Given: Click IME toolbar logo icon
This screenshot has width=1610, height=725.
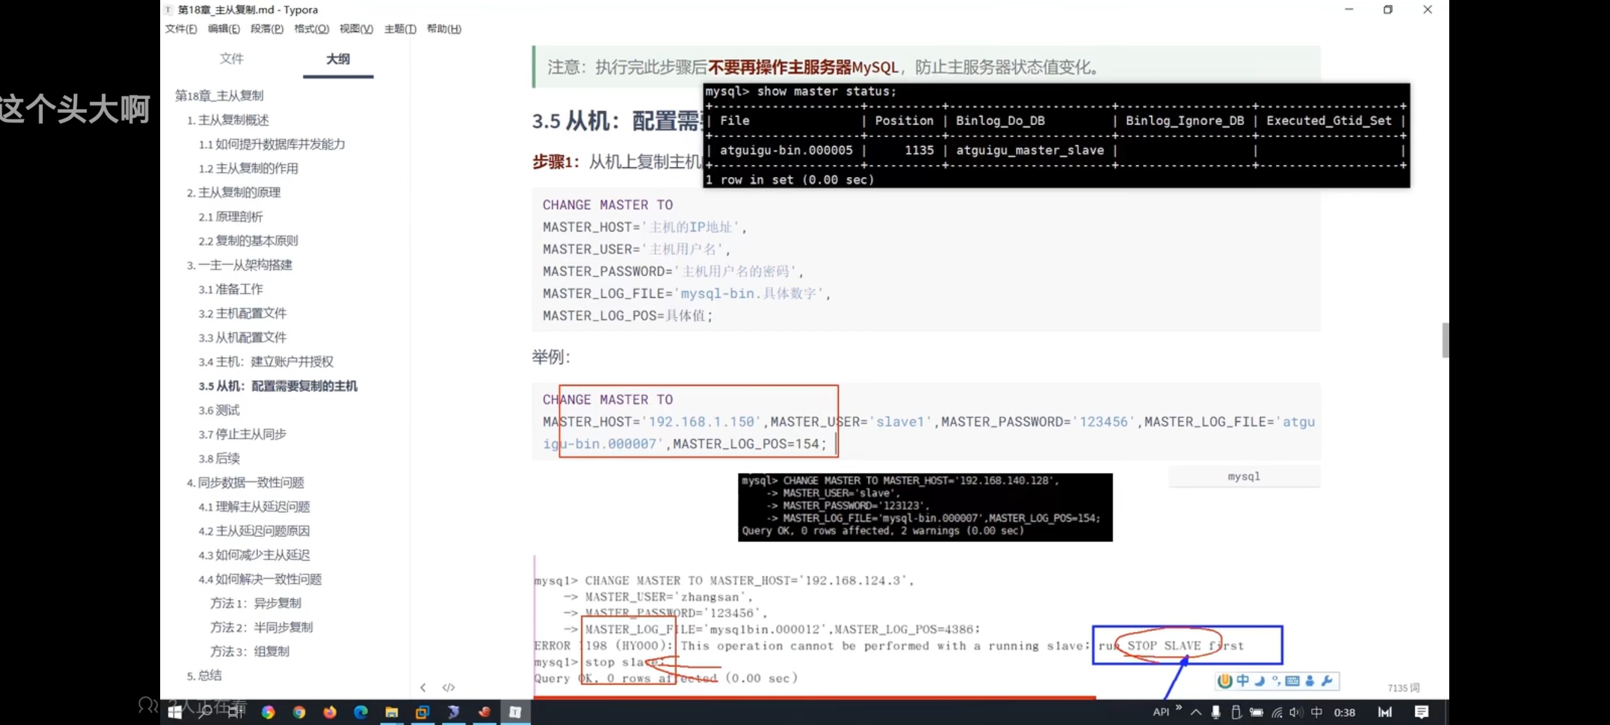Looking at the screenshot, I should click(x=1225, y=681).
